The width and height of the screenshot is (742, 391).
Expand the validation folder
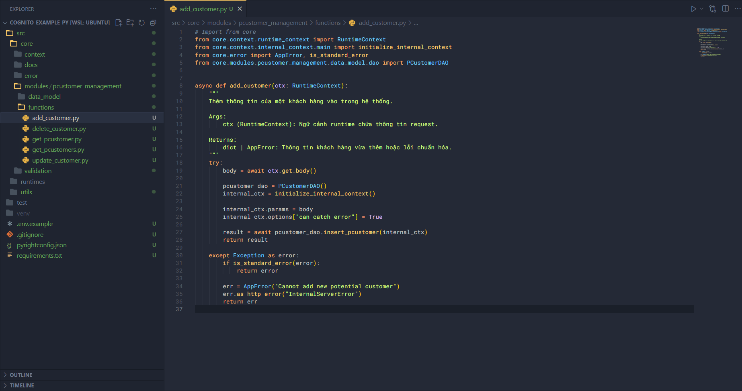[38, 171]
